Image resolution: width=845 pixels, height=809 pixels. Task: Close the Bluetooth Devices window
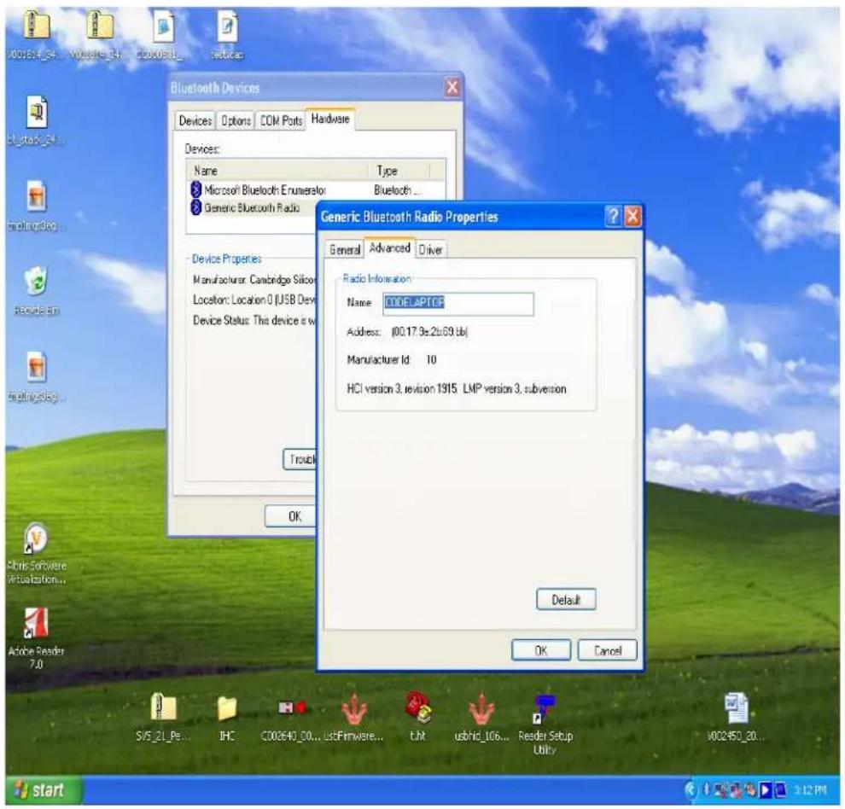(452, 87)
